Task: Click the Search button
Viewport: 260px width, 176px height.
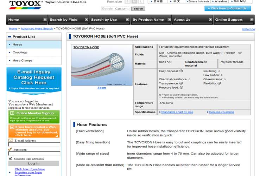Action: (x=138, y=9)
